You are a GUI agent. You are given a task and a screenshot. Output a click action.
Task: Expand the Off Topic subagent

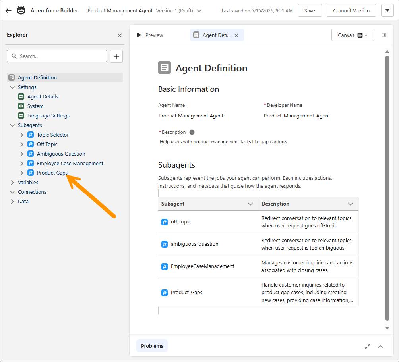(21, 144)
